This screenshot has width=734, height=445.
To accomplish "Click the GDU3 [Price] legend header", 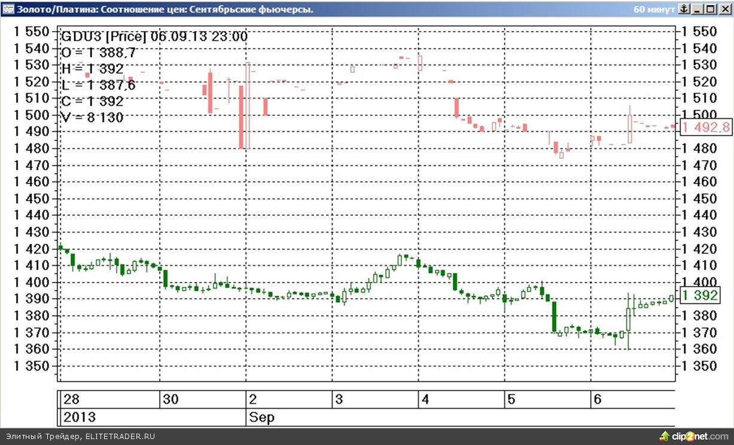I will [104, 36].
